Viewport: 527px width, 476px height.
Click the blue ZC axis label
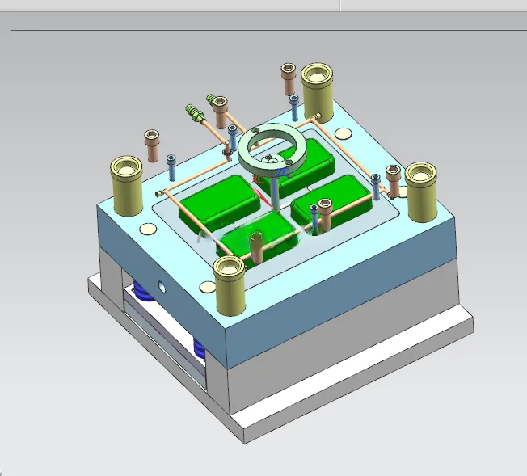(x=284, y=172)
